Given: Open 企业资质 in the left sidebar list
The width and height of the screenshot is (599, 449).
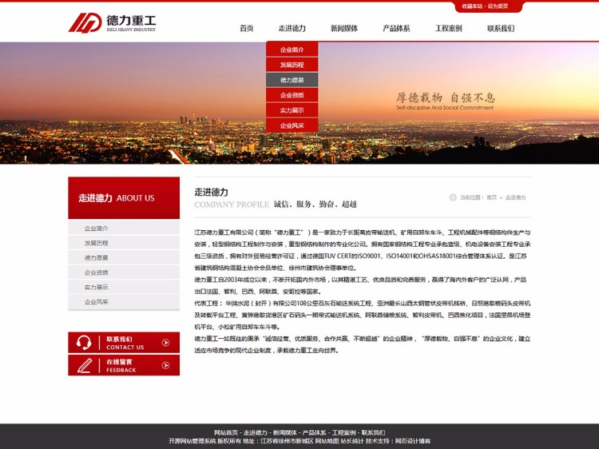Looking at the screenshot, I should point(124,272).
